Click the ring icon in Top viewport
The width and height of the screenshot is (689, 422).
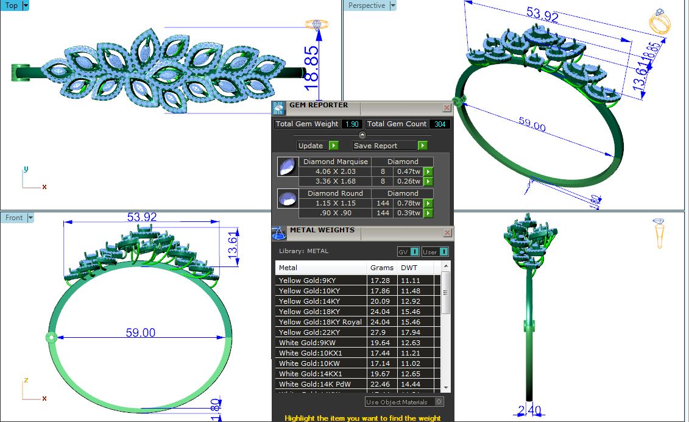pos(316,25)
